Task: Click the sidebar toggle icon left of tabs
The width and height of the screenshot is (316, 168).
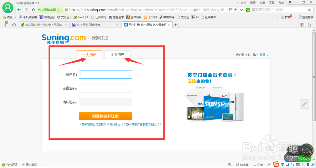Action: pyautogui.click(x=6, y=25)
